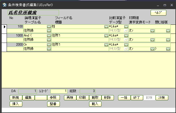Click the 次検 (Next search) button
Viewport: 176px width, 113px height.
pyautogui.click(x=162, y=98)
